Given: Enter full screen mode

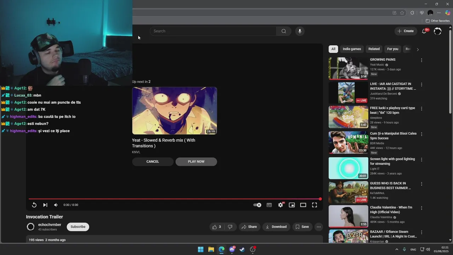Looking at the screenshot, I should 315,205.
